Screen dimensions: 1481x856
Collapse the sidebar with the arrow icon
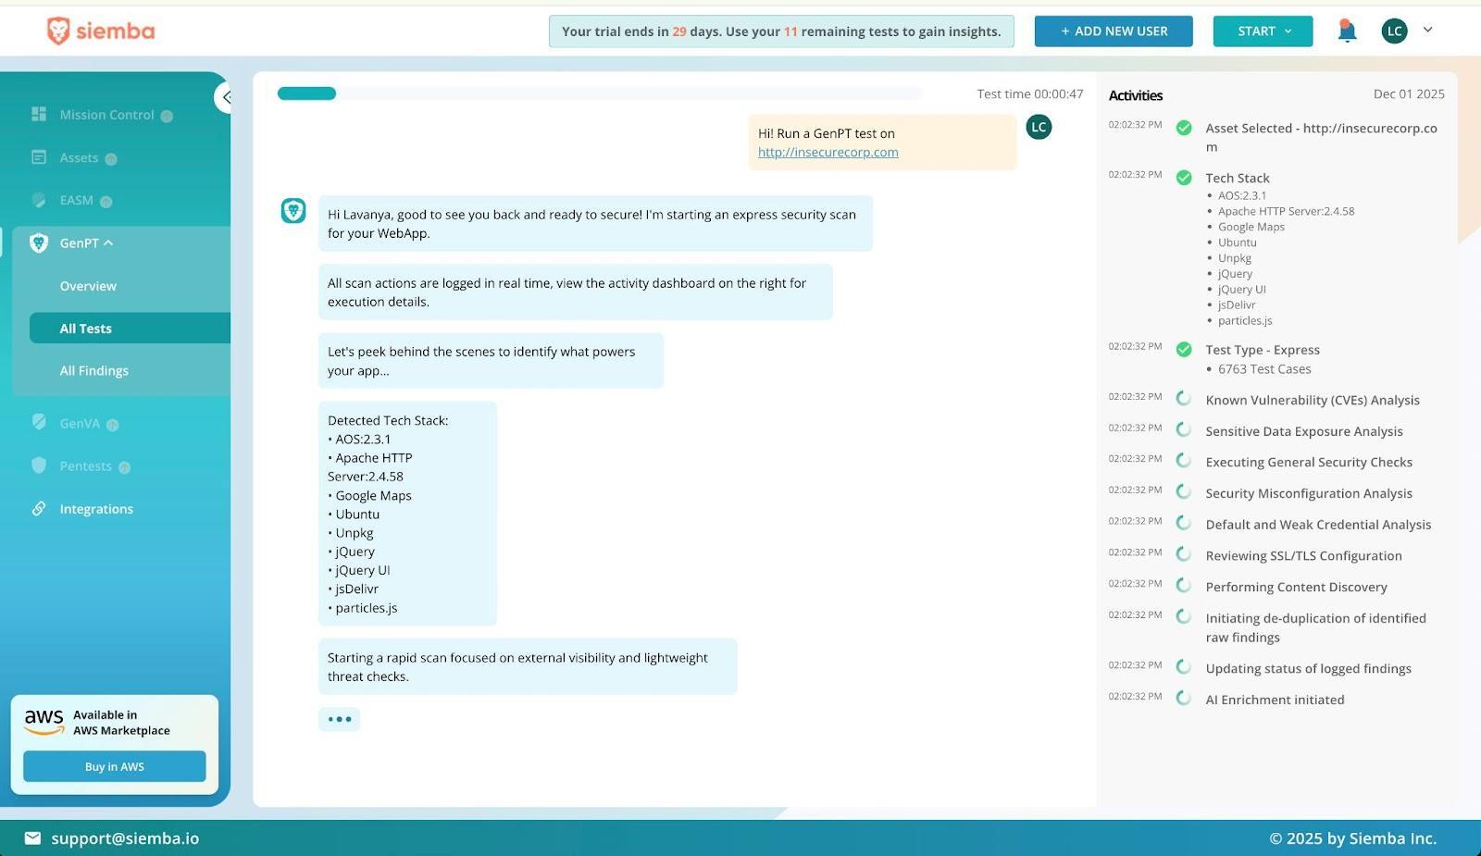point(223,96)
